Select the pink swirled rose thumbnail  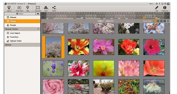pyautogui.click(x=53, y=86)
